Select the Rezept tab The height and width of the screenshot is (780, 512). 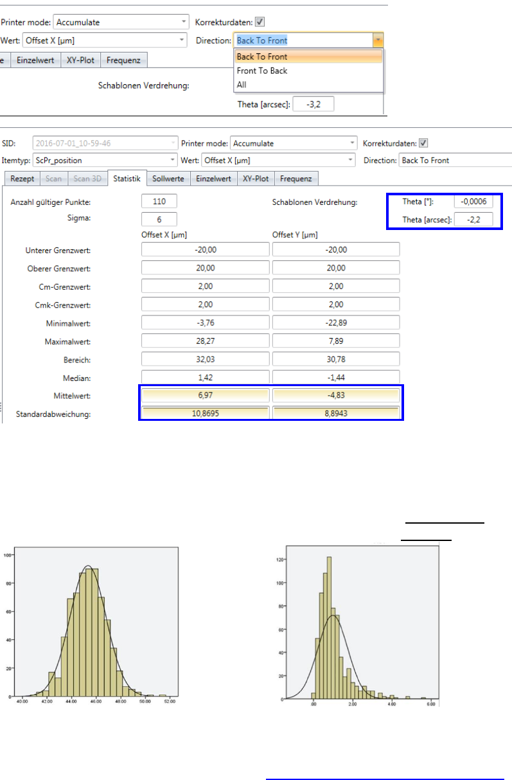22,179
